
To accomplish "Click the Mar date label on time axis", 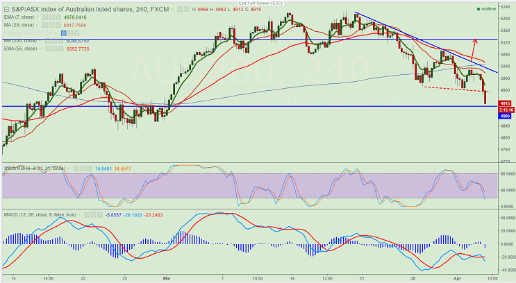I will [167, 278].
